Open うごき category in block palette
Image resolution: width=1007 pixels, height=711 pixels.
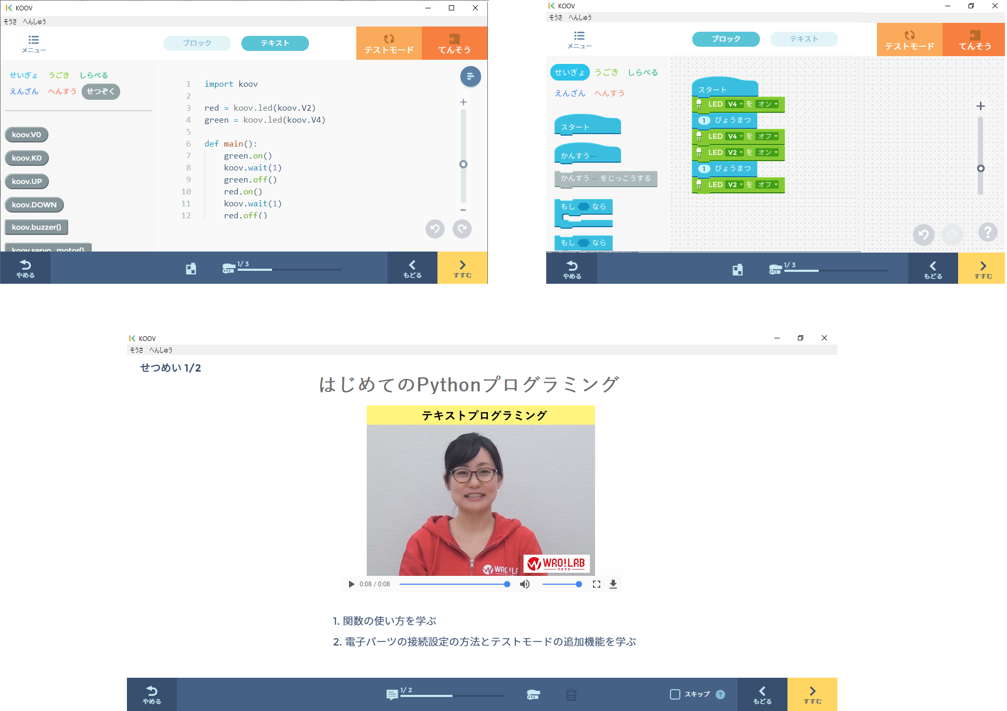606,72
